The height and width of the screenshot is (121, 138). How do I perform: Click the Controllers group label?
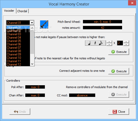(13, 81)
